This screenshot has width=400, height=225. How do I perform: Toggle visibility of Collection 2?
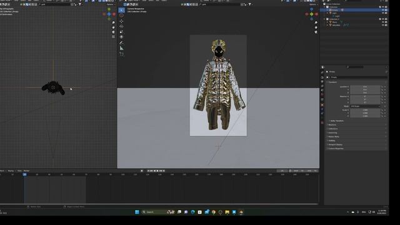383,19
